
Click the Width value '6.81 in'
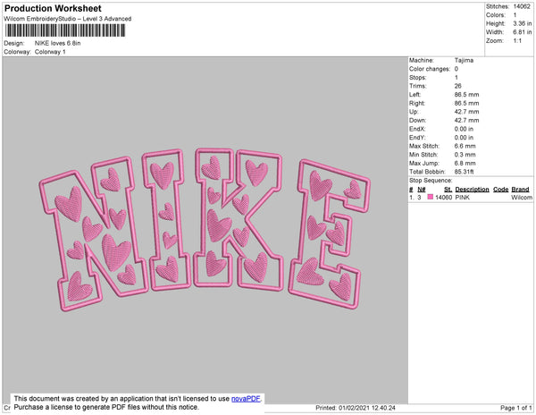pos(523,32)
